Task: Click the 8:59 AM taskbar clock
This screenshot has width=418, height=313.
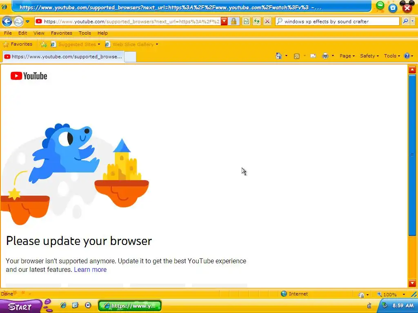Action: (x=403, y=306)
